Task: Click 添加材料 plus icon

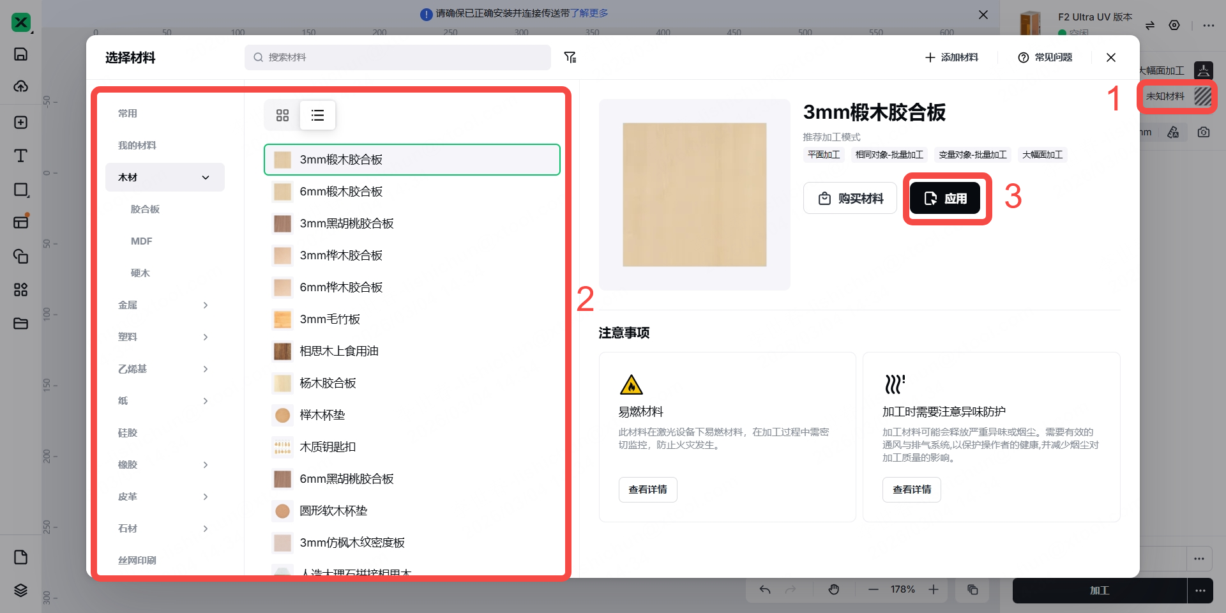Action: pos(930,57)
